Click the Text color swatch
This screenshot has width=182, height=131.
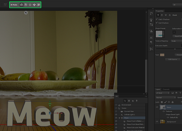pyautogui.click(x=162, y=55)
